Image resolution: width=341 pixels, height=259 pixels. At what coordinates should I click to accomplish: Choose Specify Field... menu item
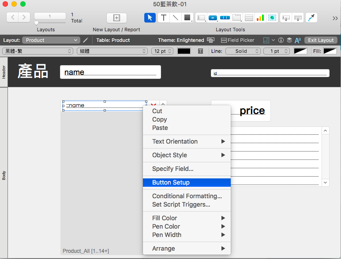(x=187, y=169)
